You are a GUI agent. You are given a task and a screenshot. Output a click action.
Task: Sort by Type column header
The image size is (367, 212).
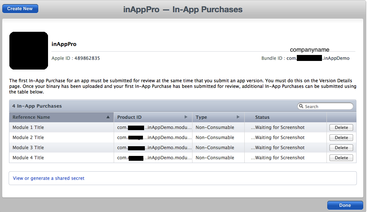(x=218, y=117)
